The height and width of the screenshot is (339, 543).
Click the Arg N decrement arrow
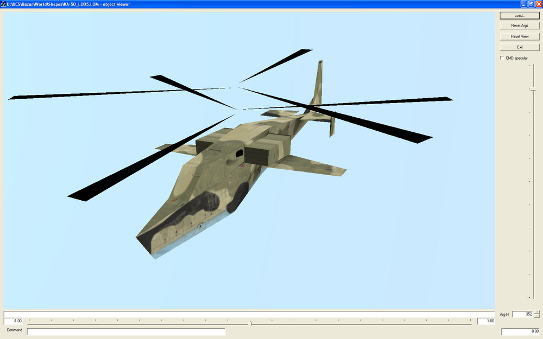point(536,316)
